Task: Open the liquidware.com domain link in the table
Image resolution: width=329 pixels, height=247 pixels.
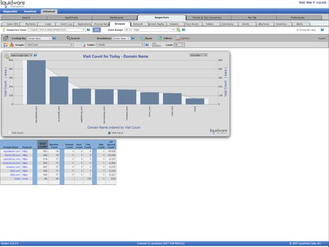Action: (12, 151)
